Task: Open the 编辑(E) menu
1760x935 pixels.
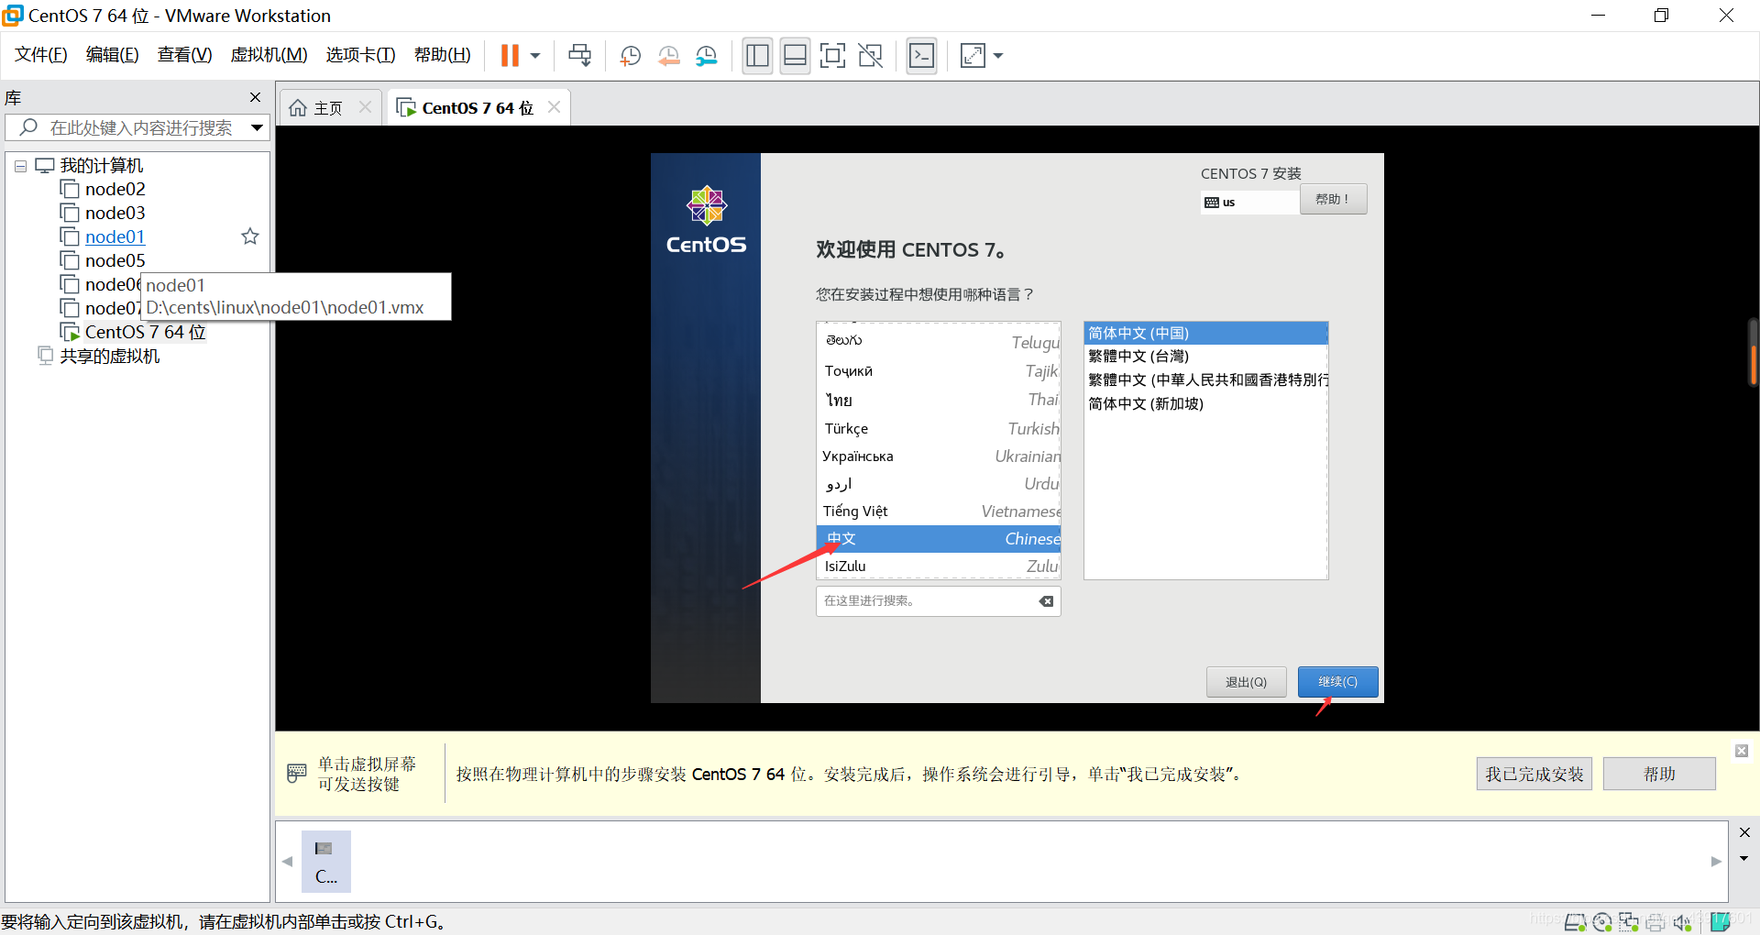Action: click(x=112, y=55)
